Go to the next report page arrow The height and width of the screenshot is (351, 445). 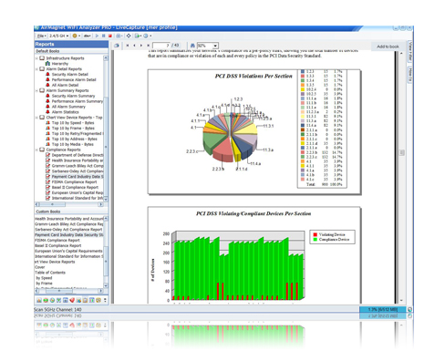pos(141,46)
